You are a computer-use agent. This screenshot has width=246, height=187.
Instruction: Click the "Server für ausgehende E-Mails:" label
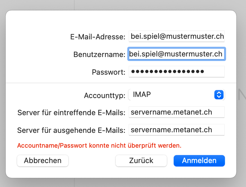71,130
